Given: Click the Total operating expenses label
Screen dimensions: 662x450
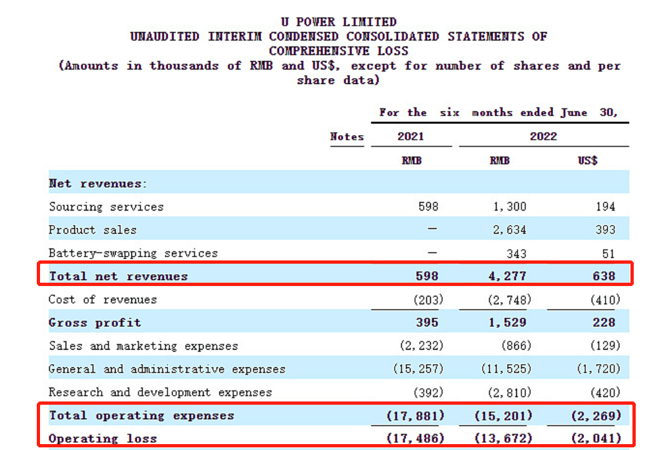Looking at the screenshot, I should (141, 415).
